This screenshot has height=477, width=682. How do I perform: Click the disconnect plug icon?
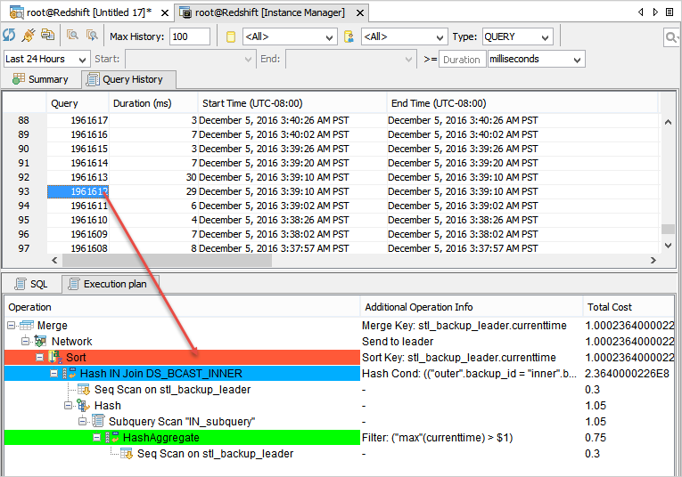point(29,36)
